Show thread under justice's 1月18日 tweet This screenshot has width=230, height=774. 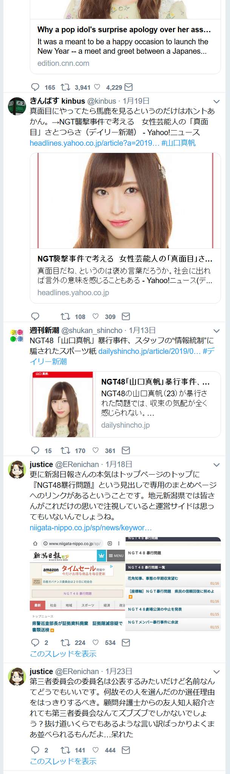click(x=63, y=654)
